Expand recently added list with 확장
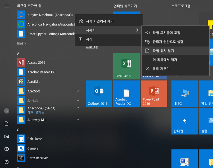 [22, 43]
